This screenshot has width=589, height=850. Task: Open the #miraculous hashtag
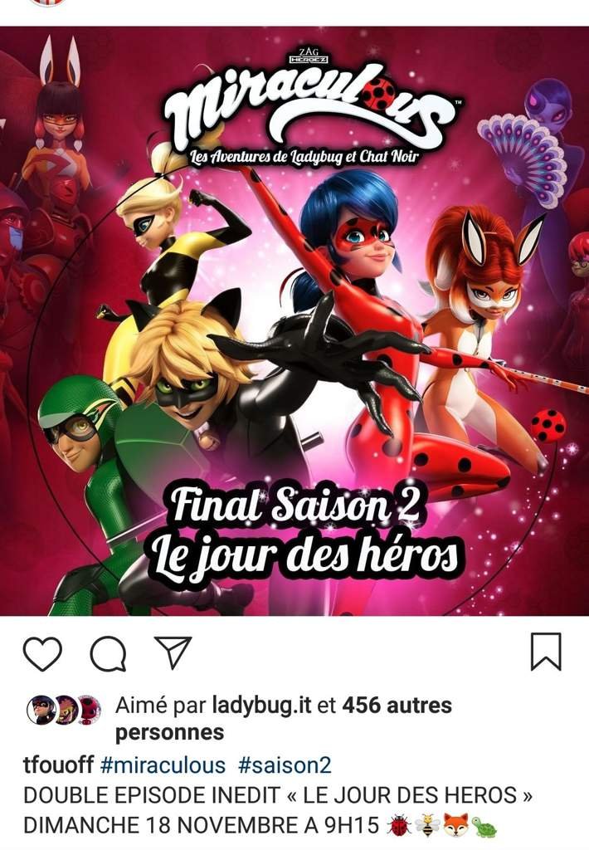click(x=163, y=765)
